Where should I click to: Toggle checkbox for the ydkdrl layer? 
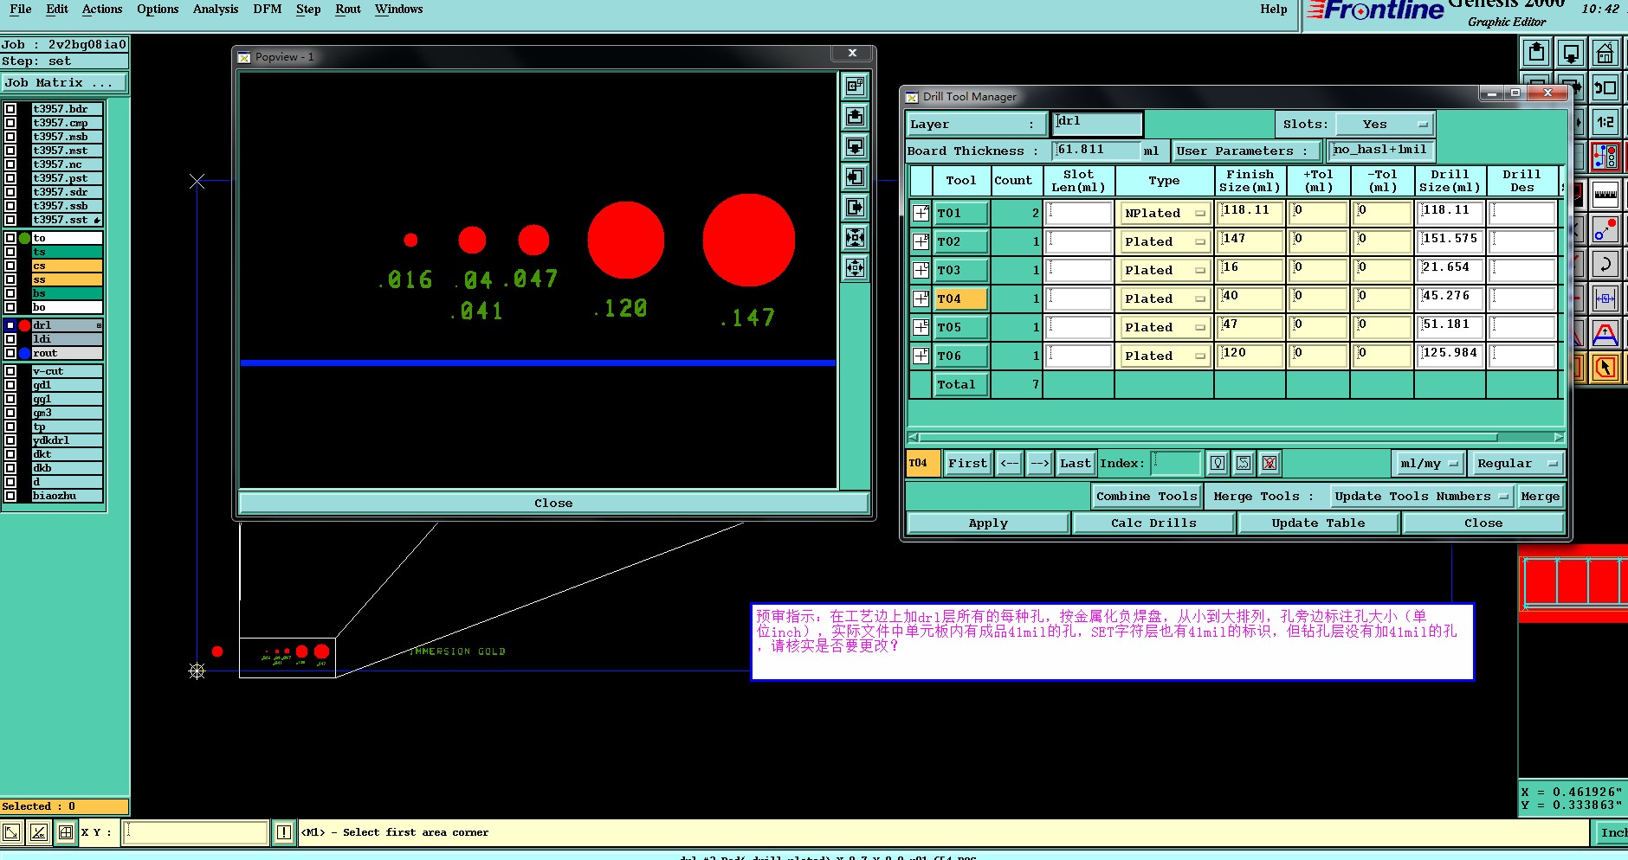pyautogui.click(x=10, y=440)
